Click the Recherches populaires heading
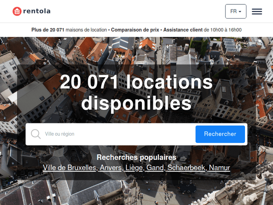The image size is (273, 205). (136, 157)
